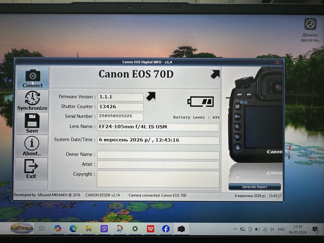Screen dimensions: 324x243
Task: Click the 'Canon EOS 70D' heading
Action: [x=136, y=74]
